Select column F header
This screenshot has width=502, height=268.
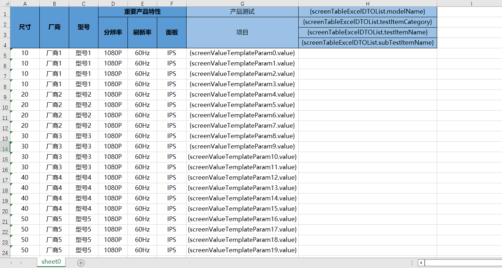point(172,4)
